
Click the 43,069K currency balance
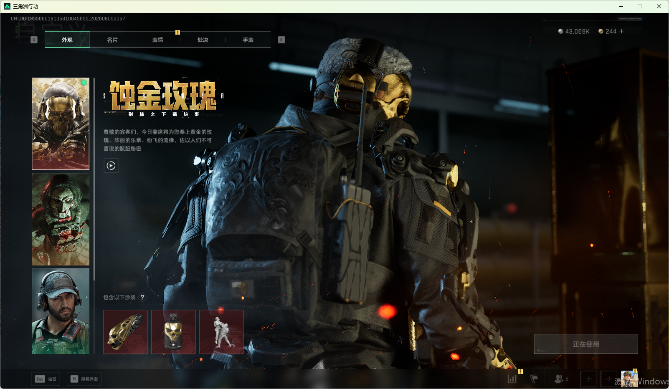click(578, 31)
